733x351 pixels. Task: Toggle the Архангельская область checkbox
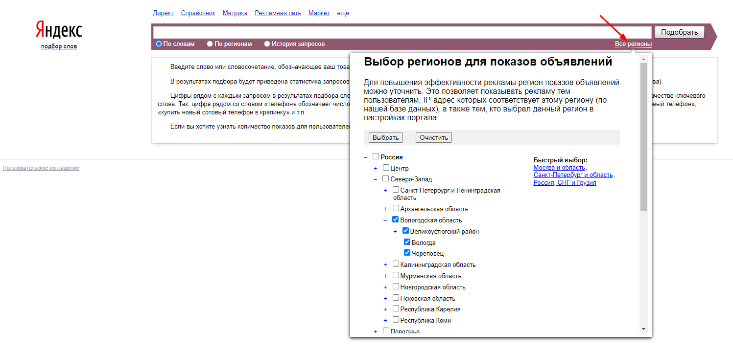click(396, 208)
